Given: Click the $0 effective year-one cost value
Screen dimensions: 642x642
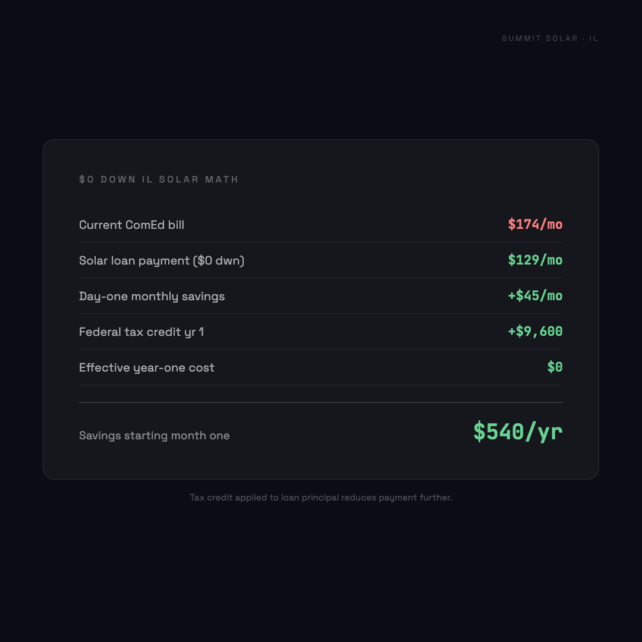Looking at the screenshot, I should [555, 367].
